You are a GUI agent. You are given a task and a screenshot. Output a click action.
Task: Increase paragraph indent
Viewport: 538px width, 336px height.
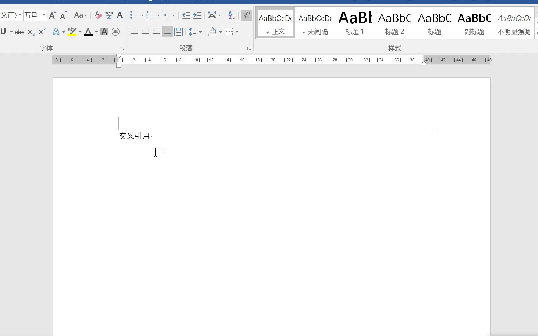click(197, 15)
